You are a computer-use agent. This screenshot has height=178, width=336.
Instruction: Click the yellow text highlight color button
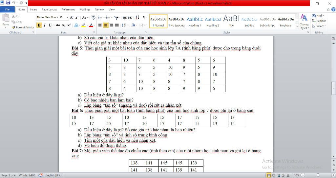[x=83, y=25]
